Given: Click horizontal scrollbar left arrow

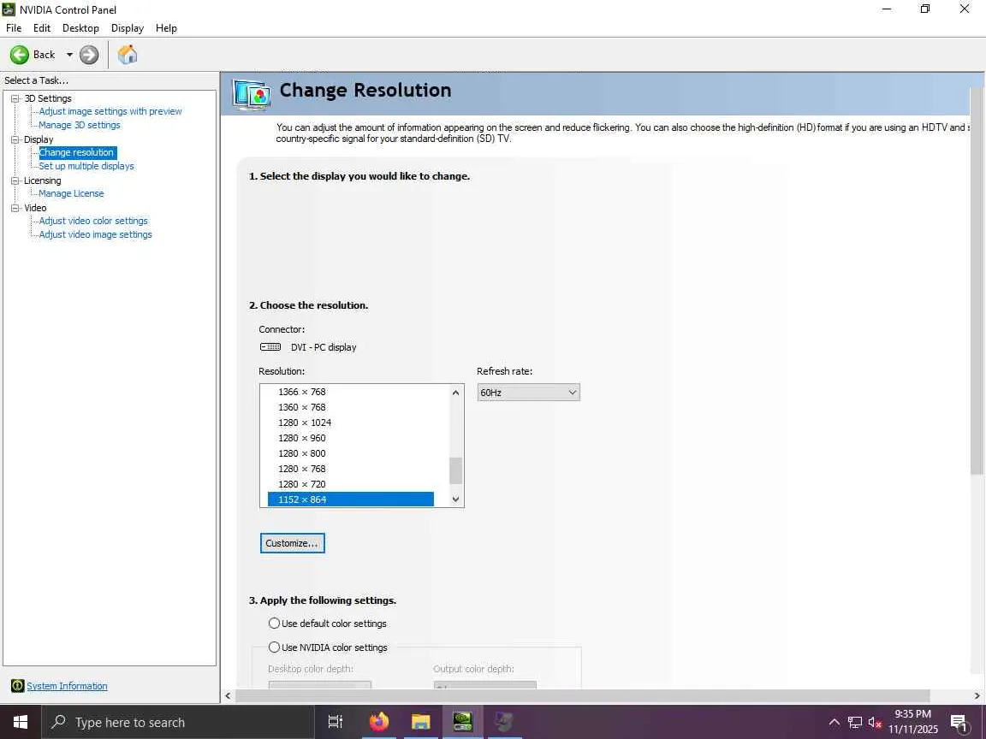Looking at the screenshot, I should click(228, 695).
